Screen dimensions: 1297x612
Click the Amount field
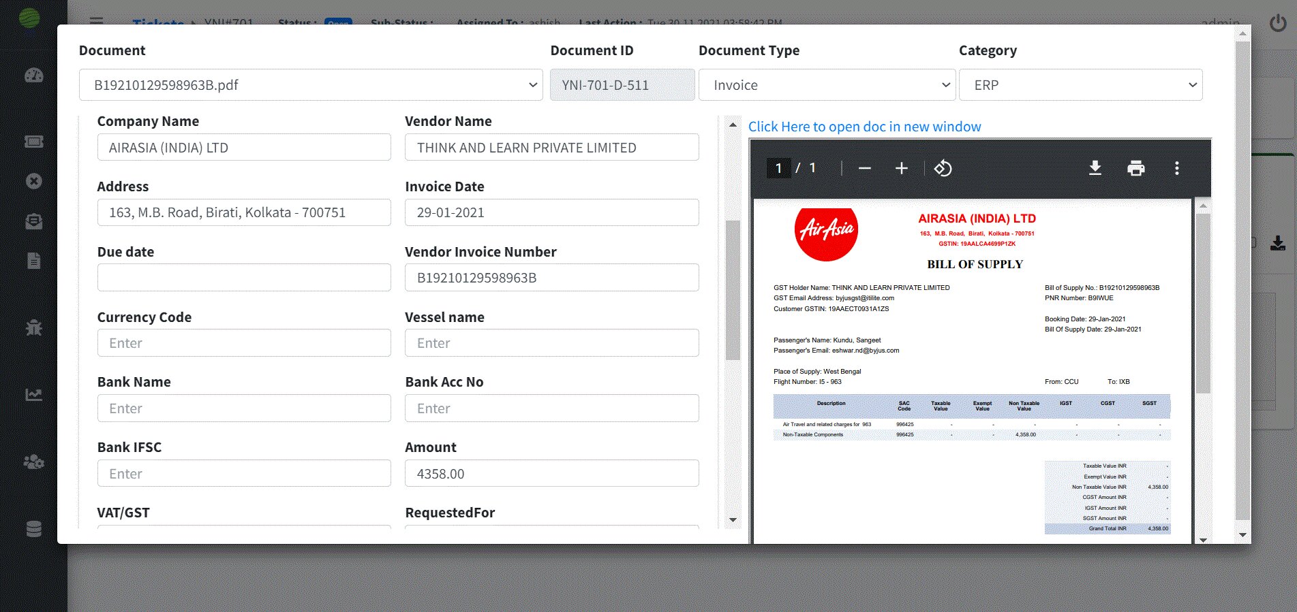(x=551, y=474)
